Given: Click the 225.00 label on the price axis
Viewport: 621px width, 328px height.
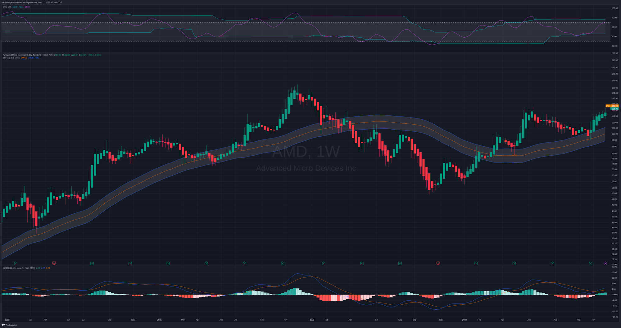Looking at the screenshot, I should [x=614, y=53].
